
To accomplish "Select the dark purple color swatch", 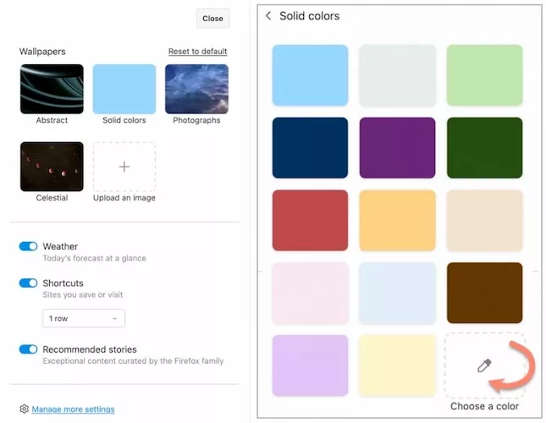I will point(397,148).
